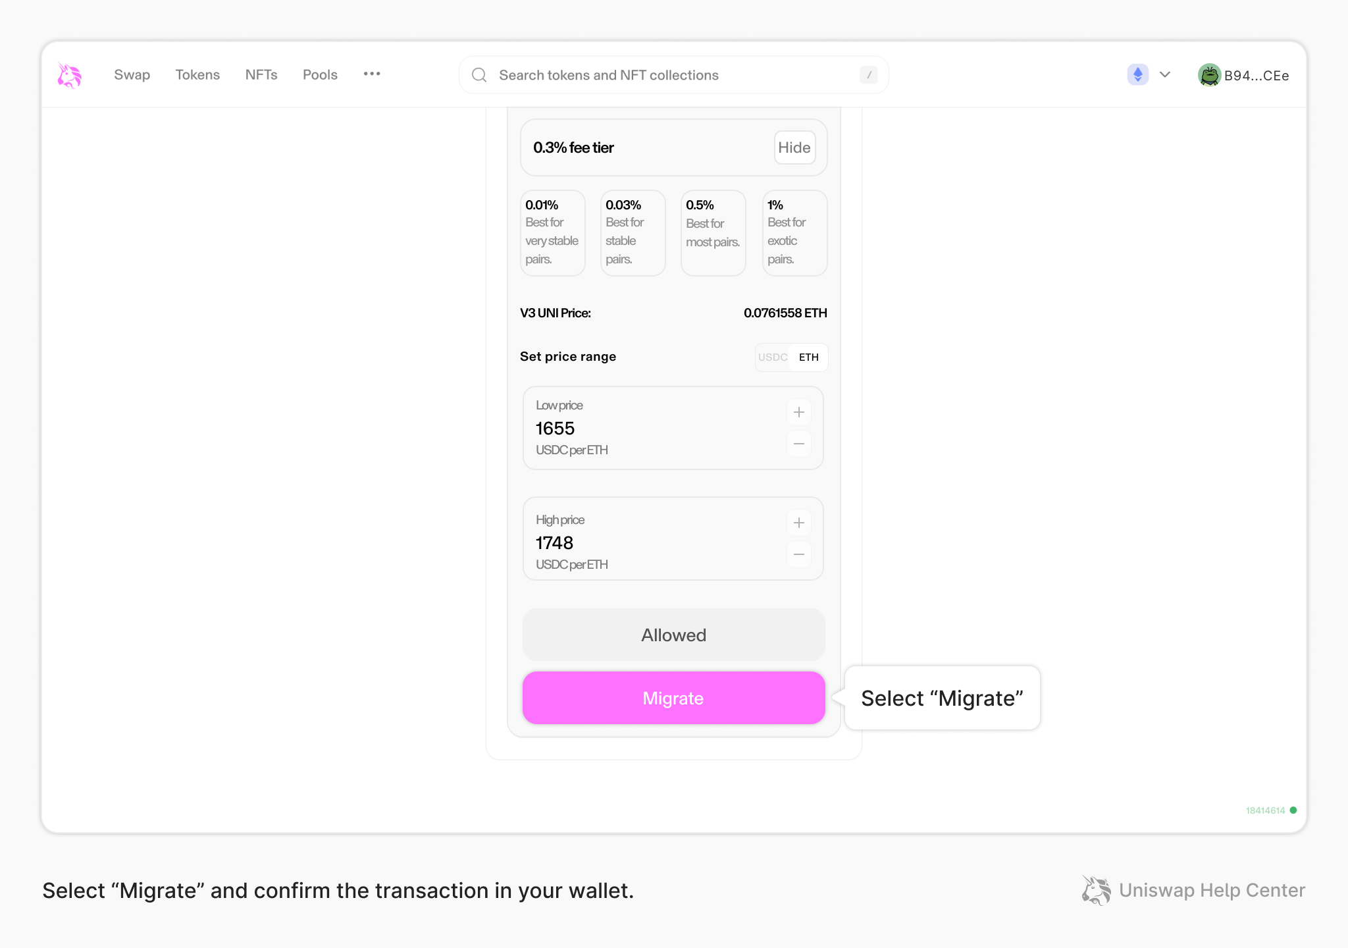
Task: Click the slash shortcut hint in search bar
Action: click(x=868, y=74)
